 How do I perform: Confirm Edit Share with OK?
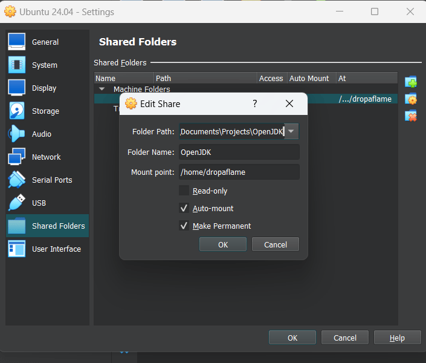tap(223, 244)
